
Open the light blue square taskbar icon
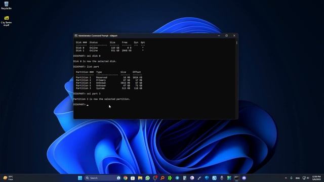coord(214,178)
